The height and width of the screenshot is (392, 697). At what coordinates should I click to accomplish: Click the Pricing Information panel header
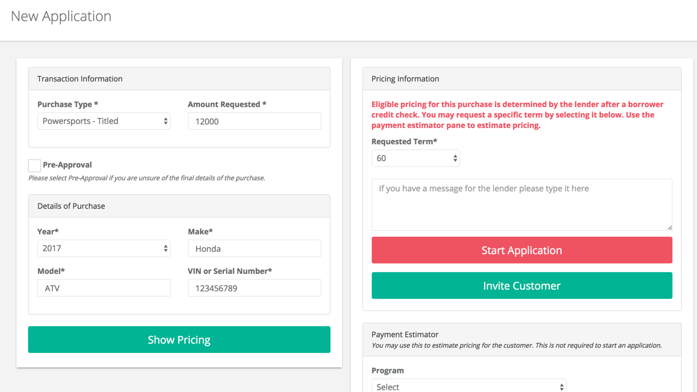coord(405,79)
